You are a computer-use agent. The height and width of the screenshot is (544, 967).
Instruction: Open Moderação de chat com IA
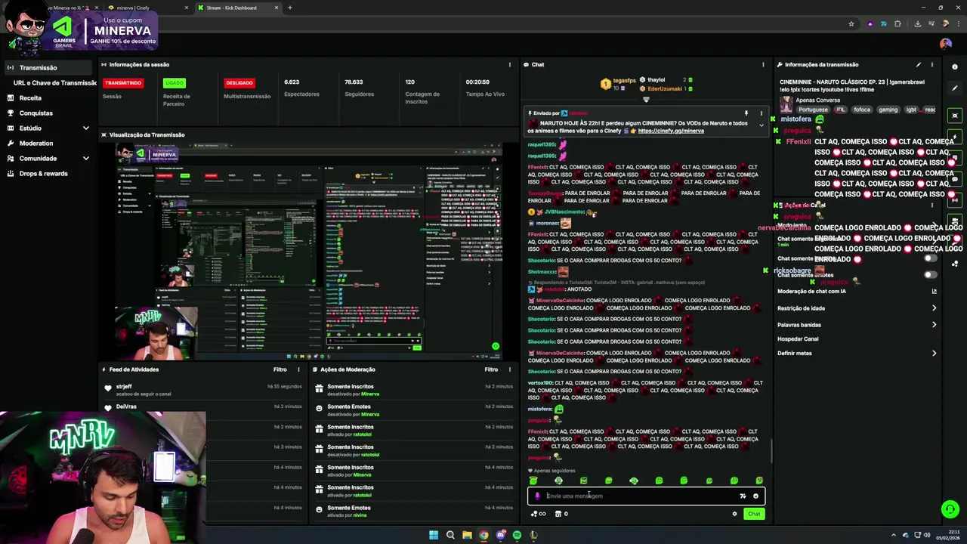[x=857, y=292]
